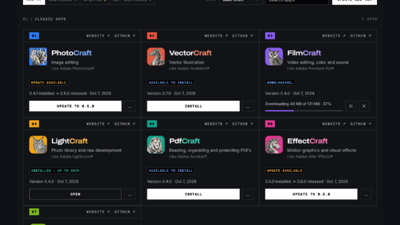400x225 pixels.
Task: Click PhotoCraft's Update Available badge
Action: tap(49, 82)
